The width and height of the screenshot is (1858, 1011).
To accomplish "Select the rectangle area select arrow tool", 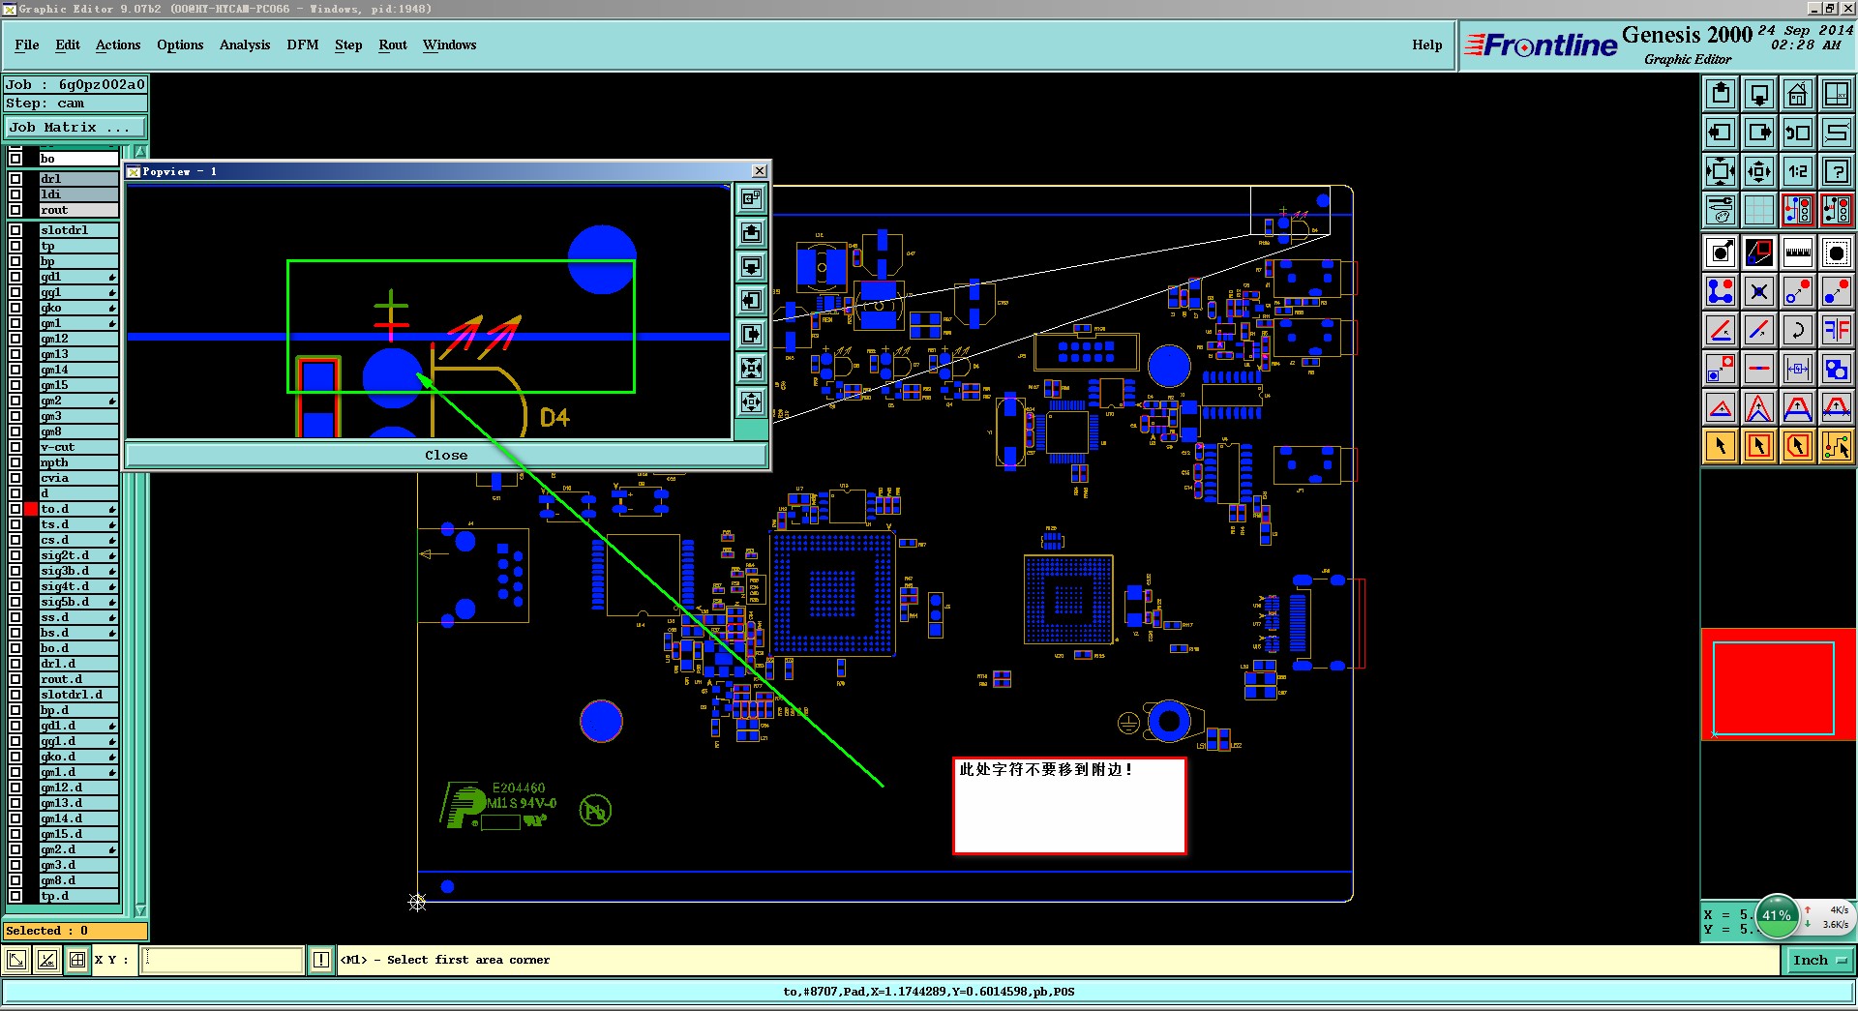I will (1759, 446).
